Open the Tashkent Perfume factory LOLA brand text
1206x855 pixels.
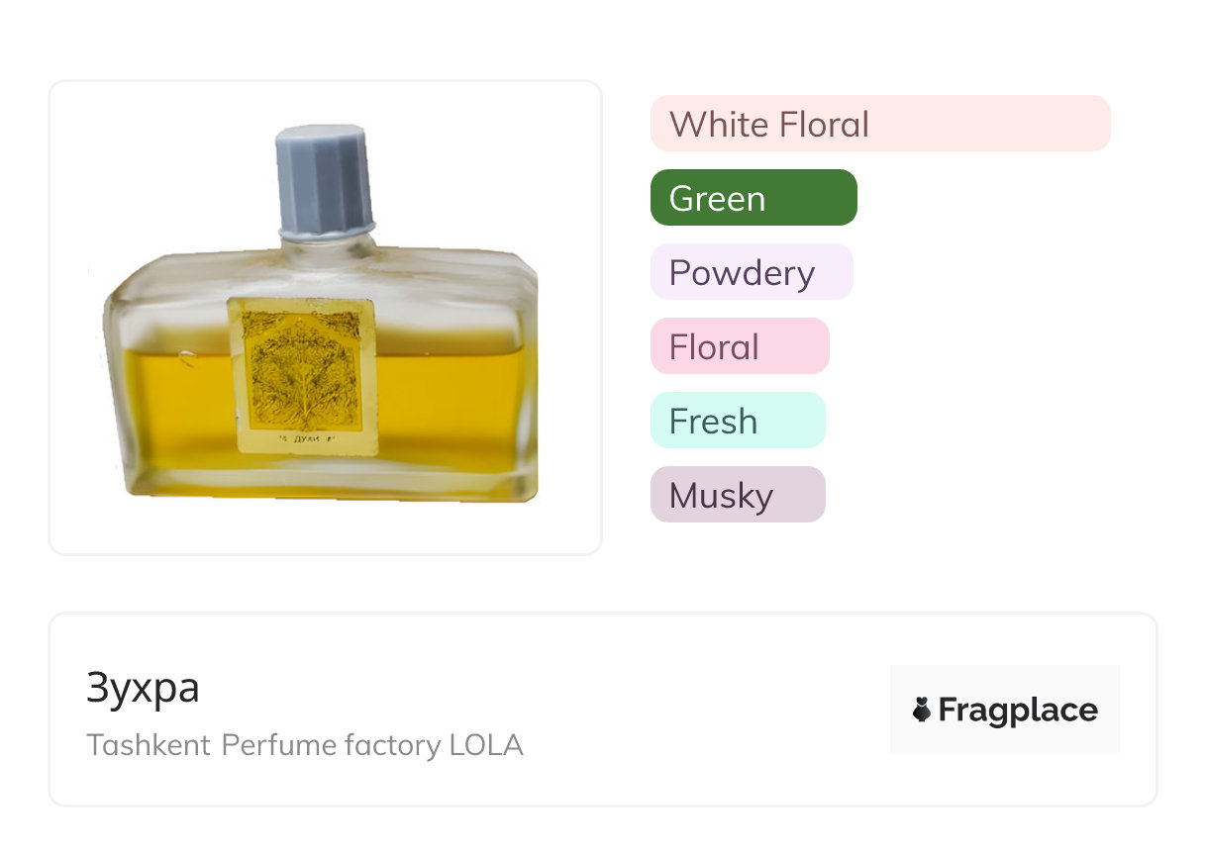[304, 744]
